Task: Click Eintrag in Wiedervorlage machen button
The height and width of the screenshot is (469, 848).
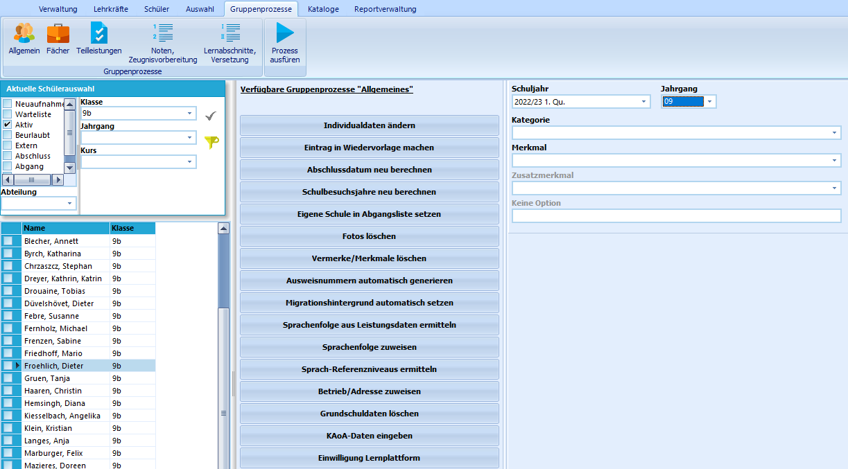Action: (370, 148)
